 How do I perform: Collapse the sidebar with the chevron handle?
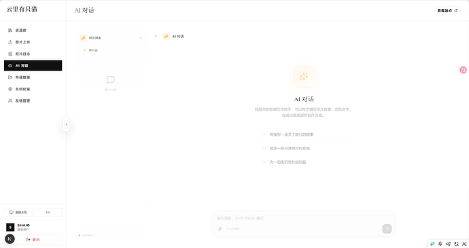[66, 124]
